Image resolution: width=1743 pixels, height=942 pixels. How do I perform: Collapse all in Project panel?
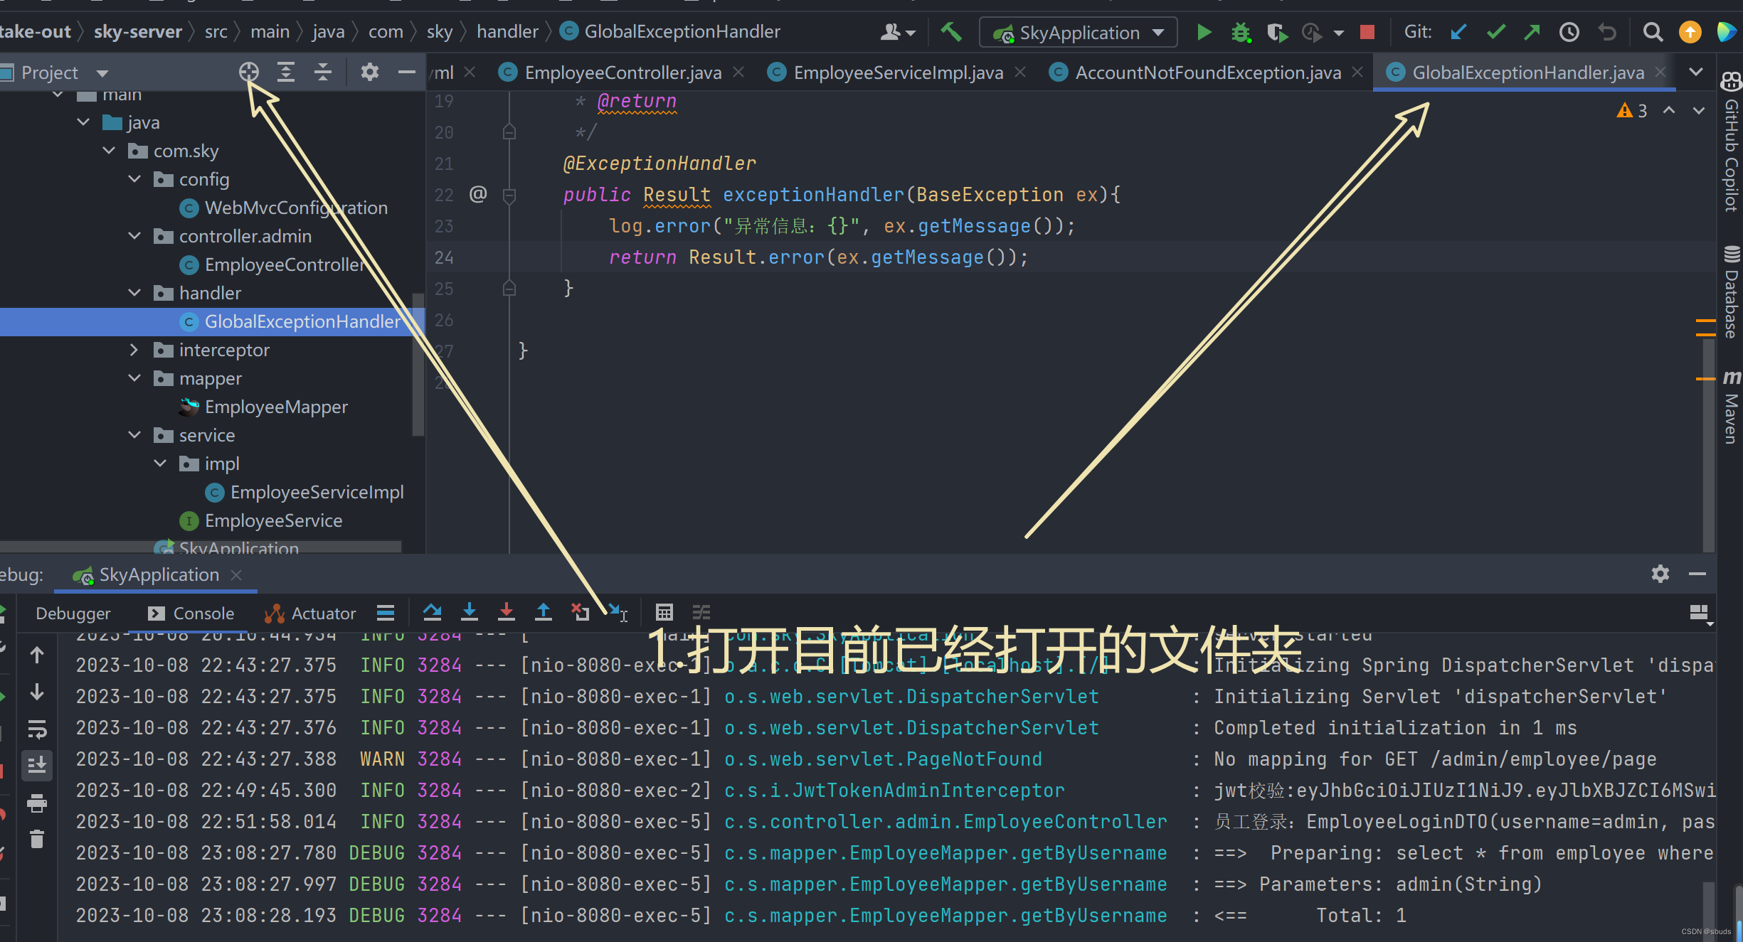point(323,72)
